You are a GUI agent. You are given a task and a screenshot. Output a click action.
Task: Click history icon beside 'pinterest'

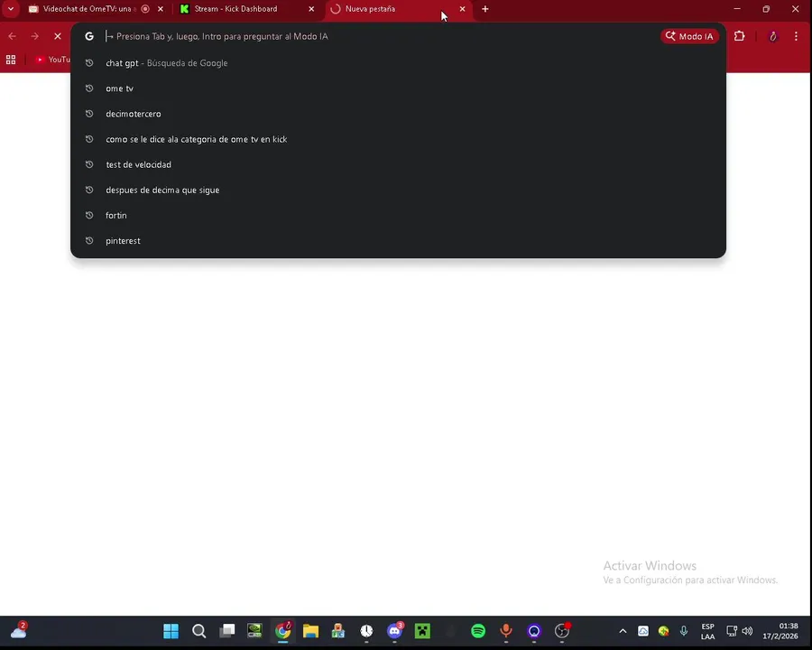tap(89, 240)
